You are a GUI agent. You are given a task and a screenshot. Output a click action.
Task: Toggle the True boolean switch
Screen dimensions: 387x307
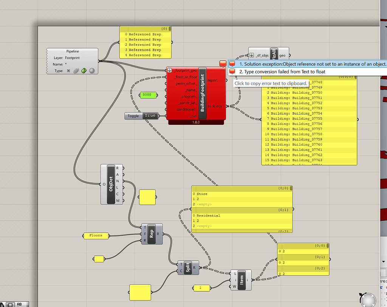pyautogui.click(x=150, y=116)
